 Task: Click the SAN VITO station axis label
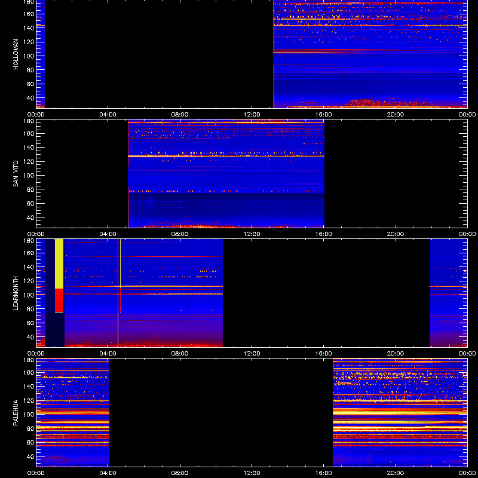tap(16, 174)
